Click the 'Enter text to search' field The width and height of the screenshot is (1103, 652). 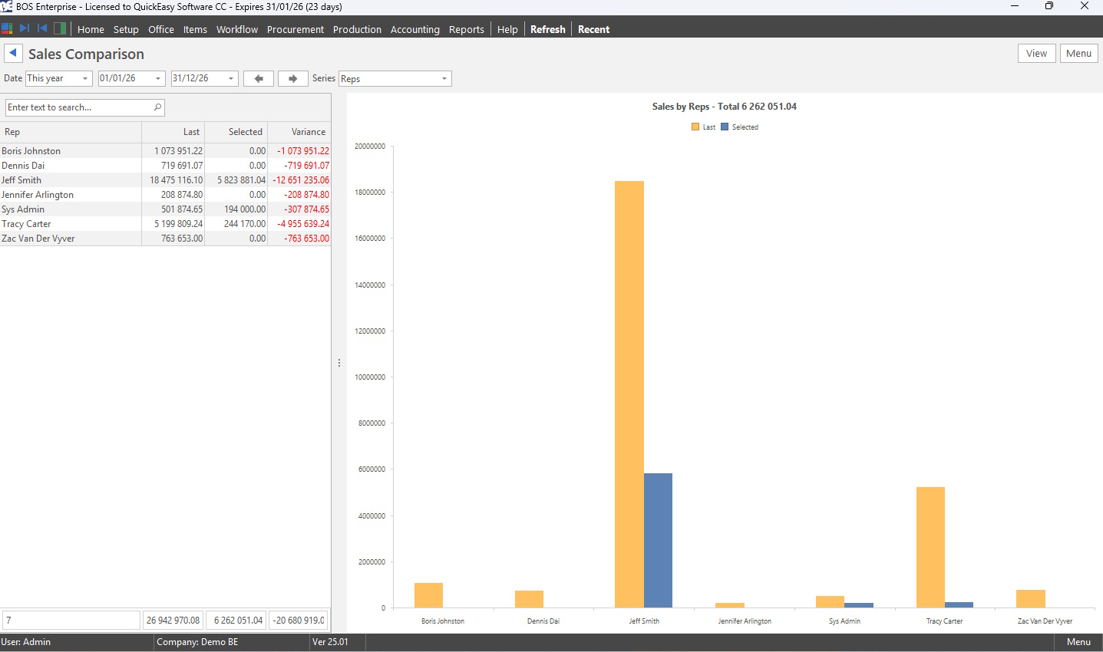click(77, 107)
